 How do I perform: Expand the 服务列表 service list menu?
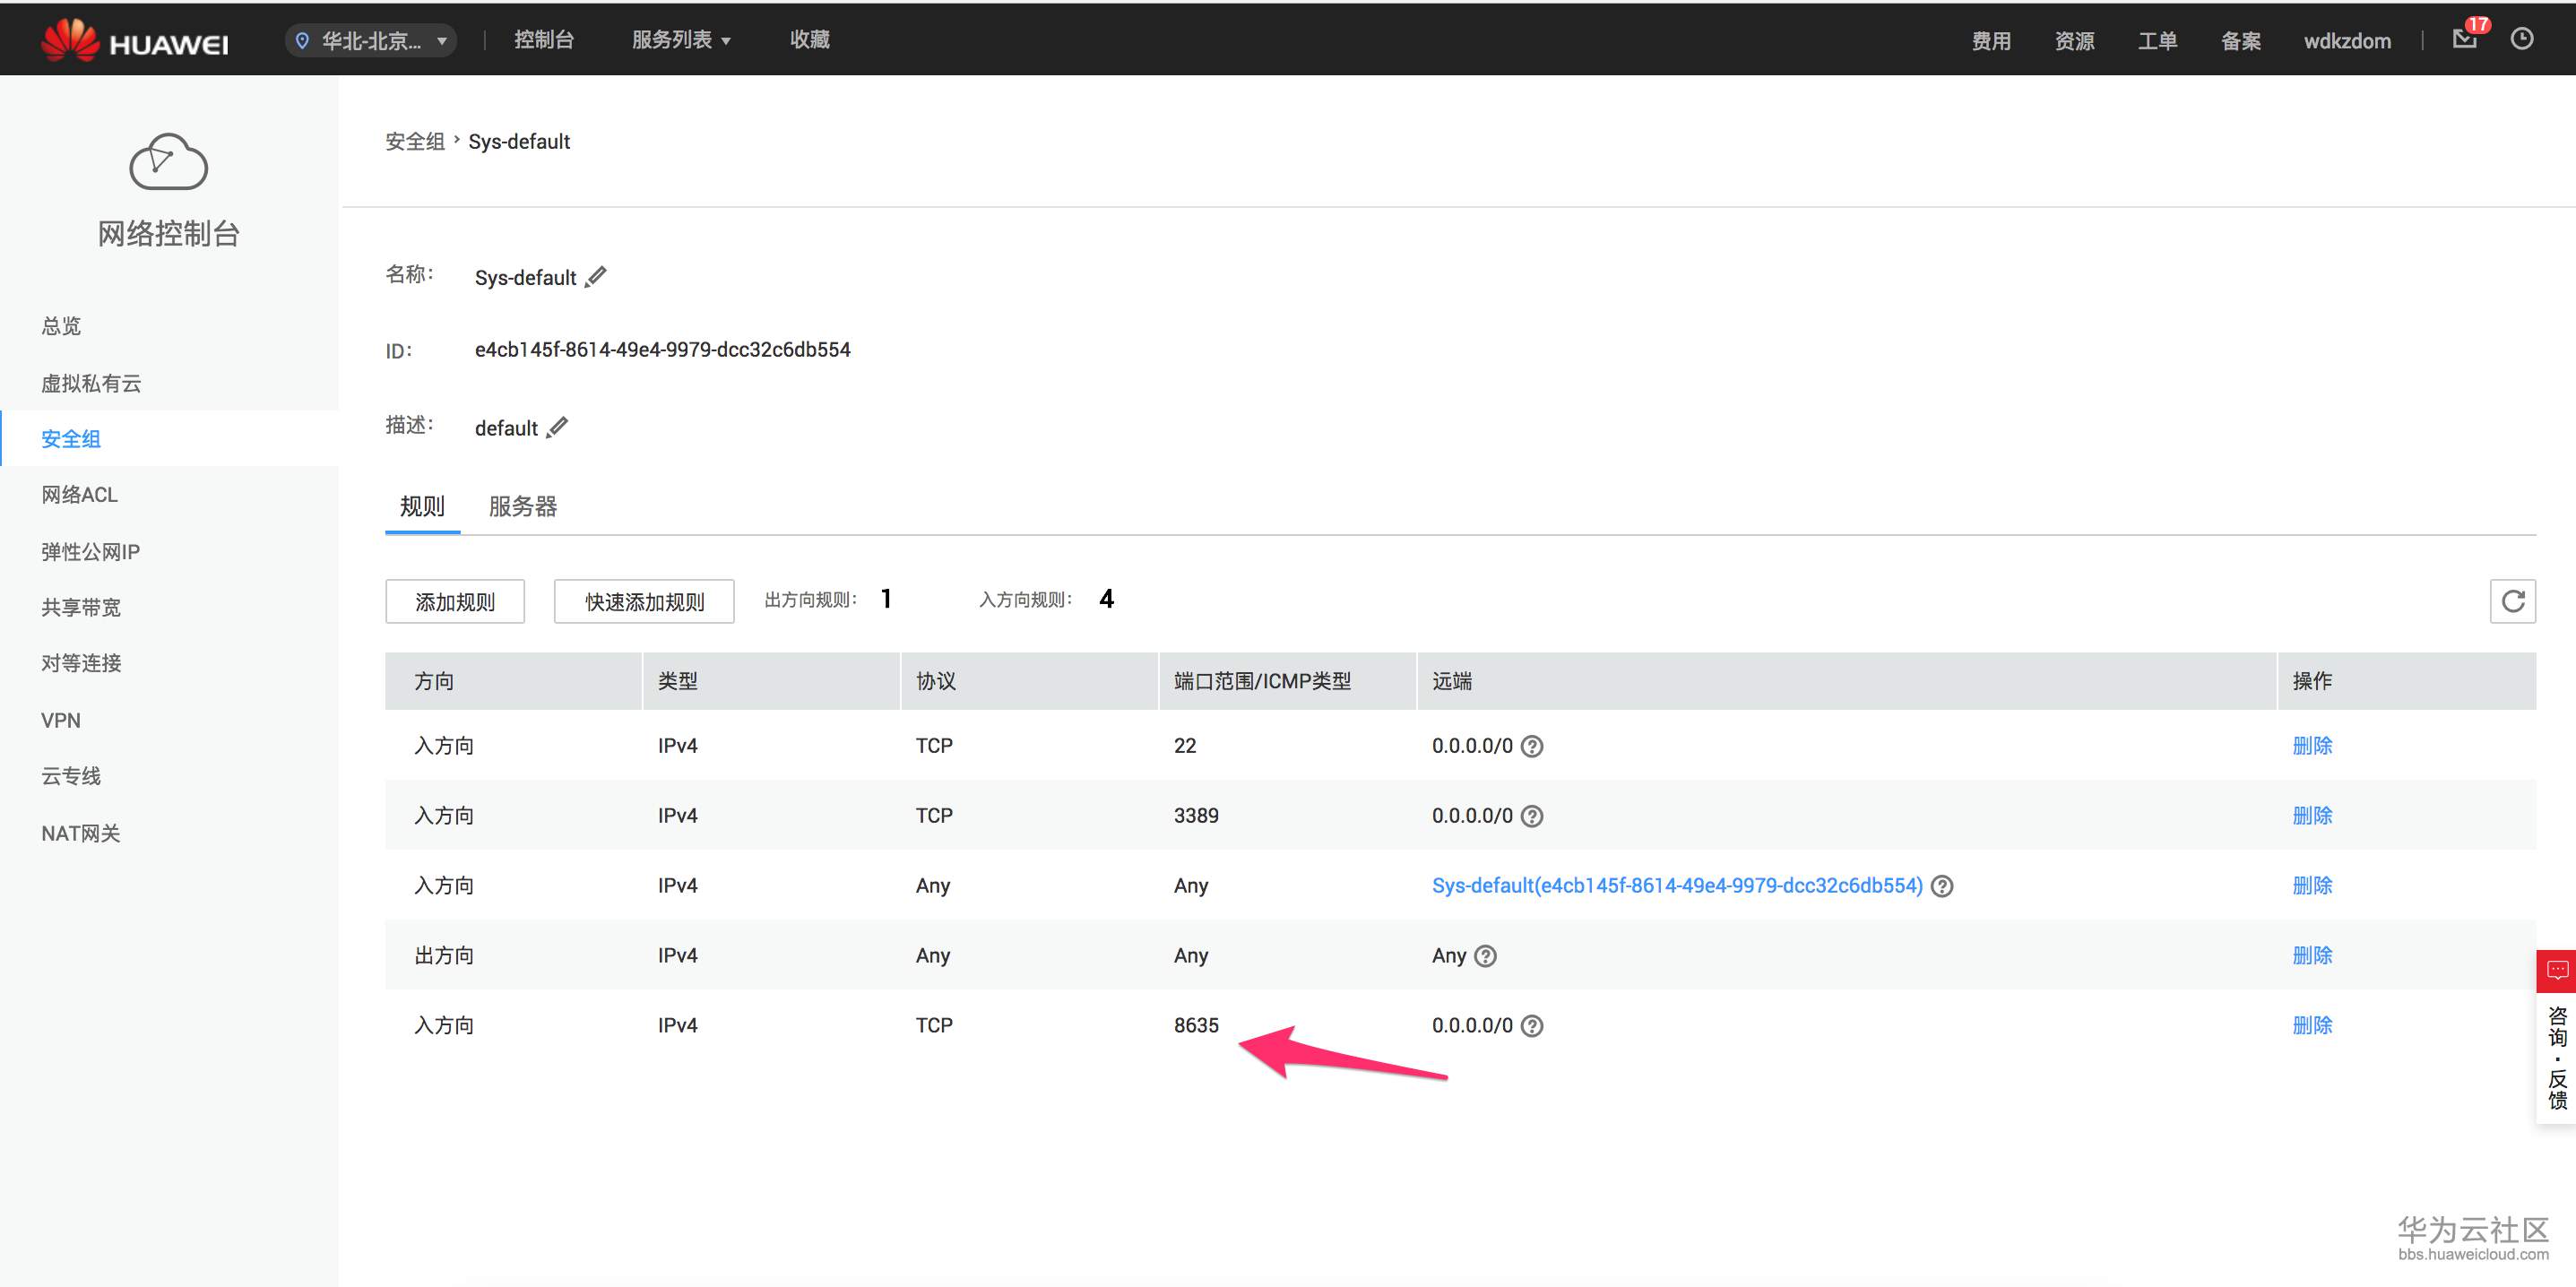coord(681,40)
